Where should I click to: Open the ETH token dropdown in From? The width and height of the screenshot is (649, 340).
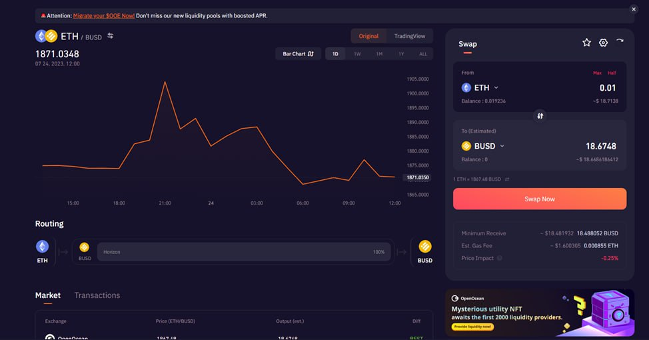click(480, 88)
